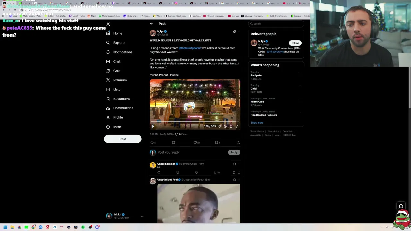This screenshot has height=231, width=411.
Task: Click the large Post button
Action: 123,139
